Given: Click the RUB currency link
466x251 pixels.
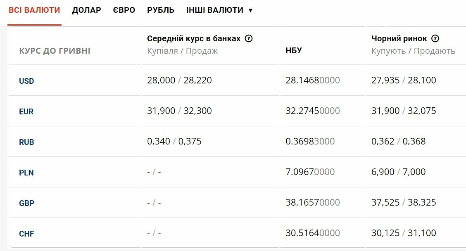Looking at the screenshot, I should (x=26, y=142).
